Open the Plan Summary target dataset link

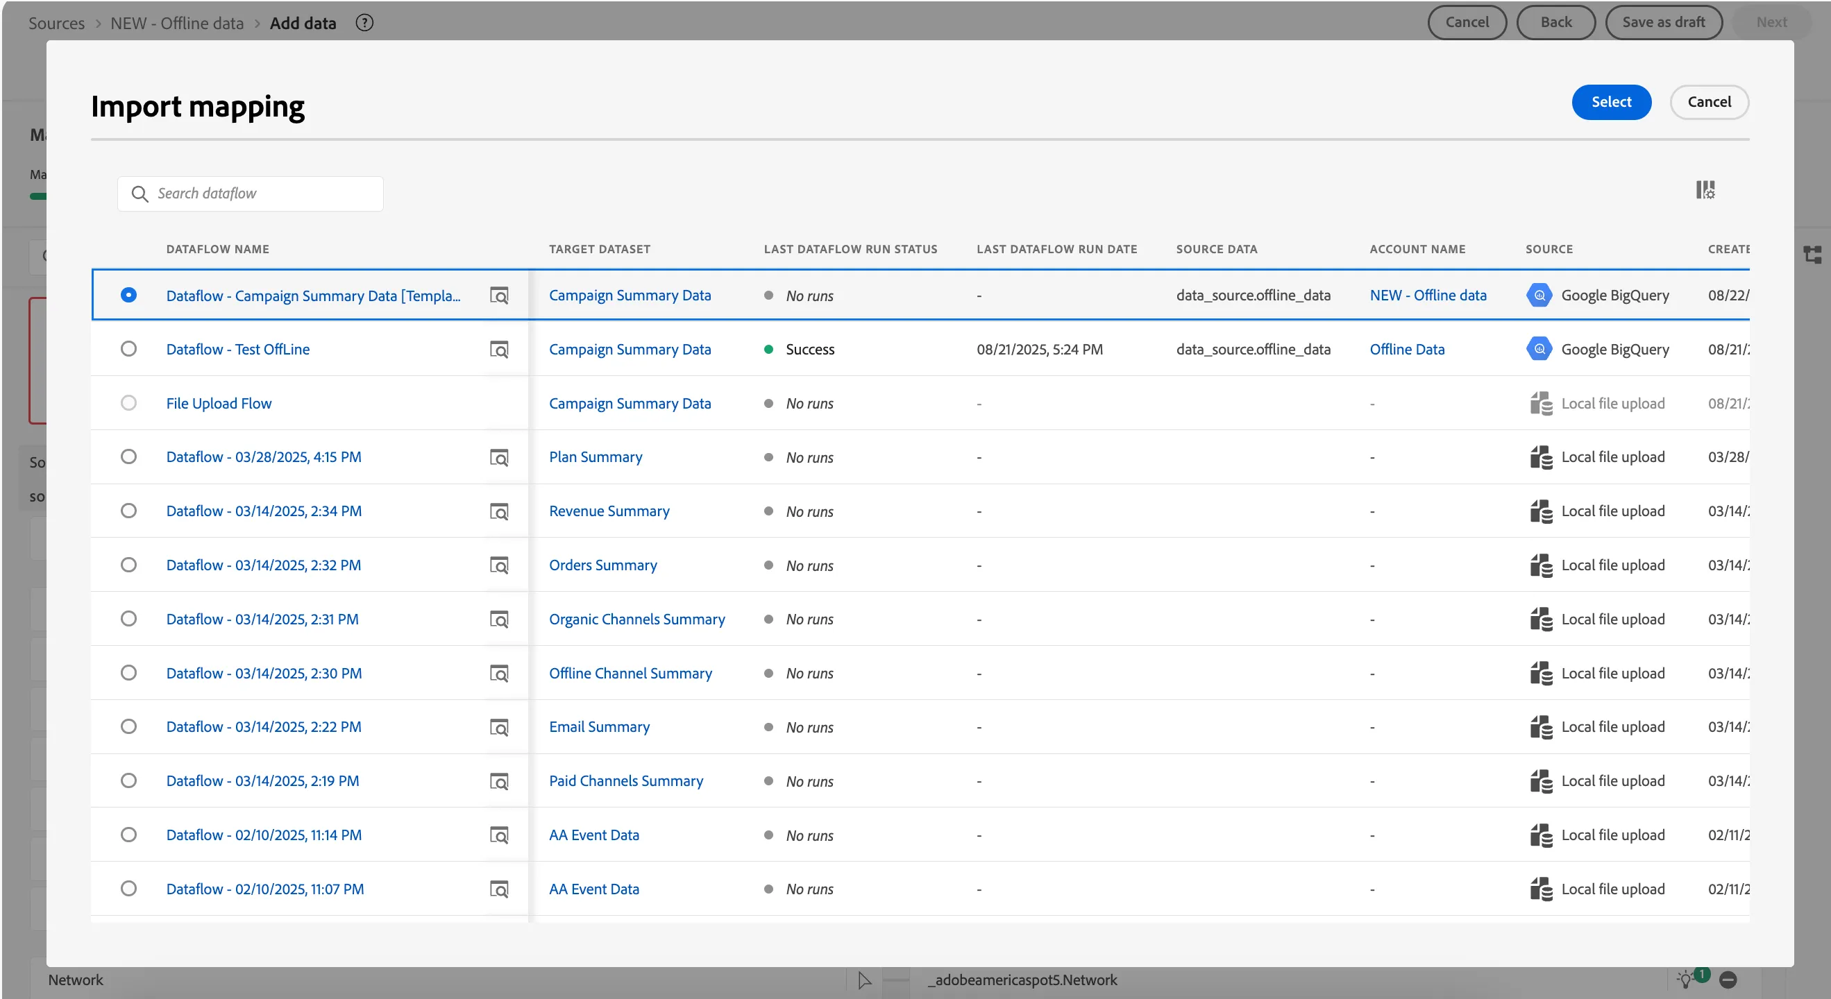[596, 457]
